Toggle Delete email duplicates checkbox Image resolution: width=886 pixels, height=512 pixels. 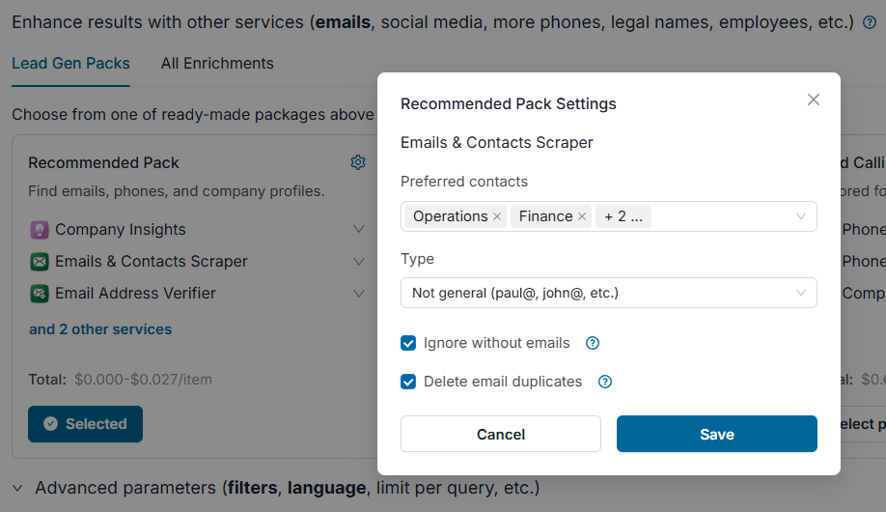pyautogui.click(x=408, y=382)
